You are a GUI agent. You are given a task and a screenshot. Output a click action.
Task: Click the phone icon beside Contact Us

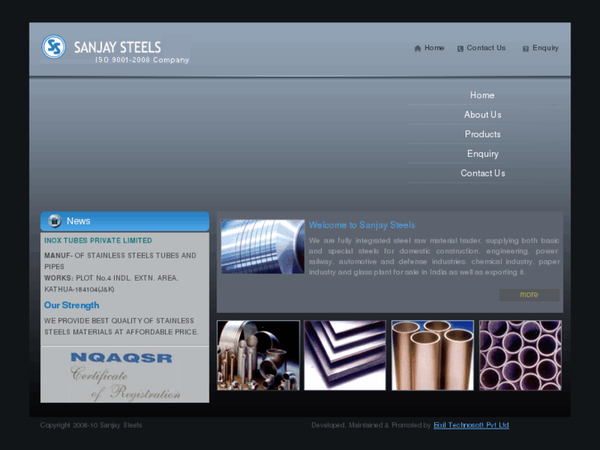click(461, 49)
